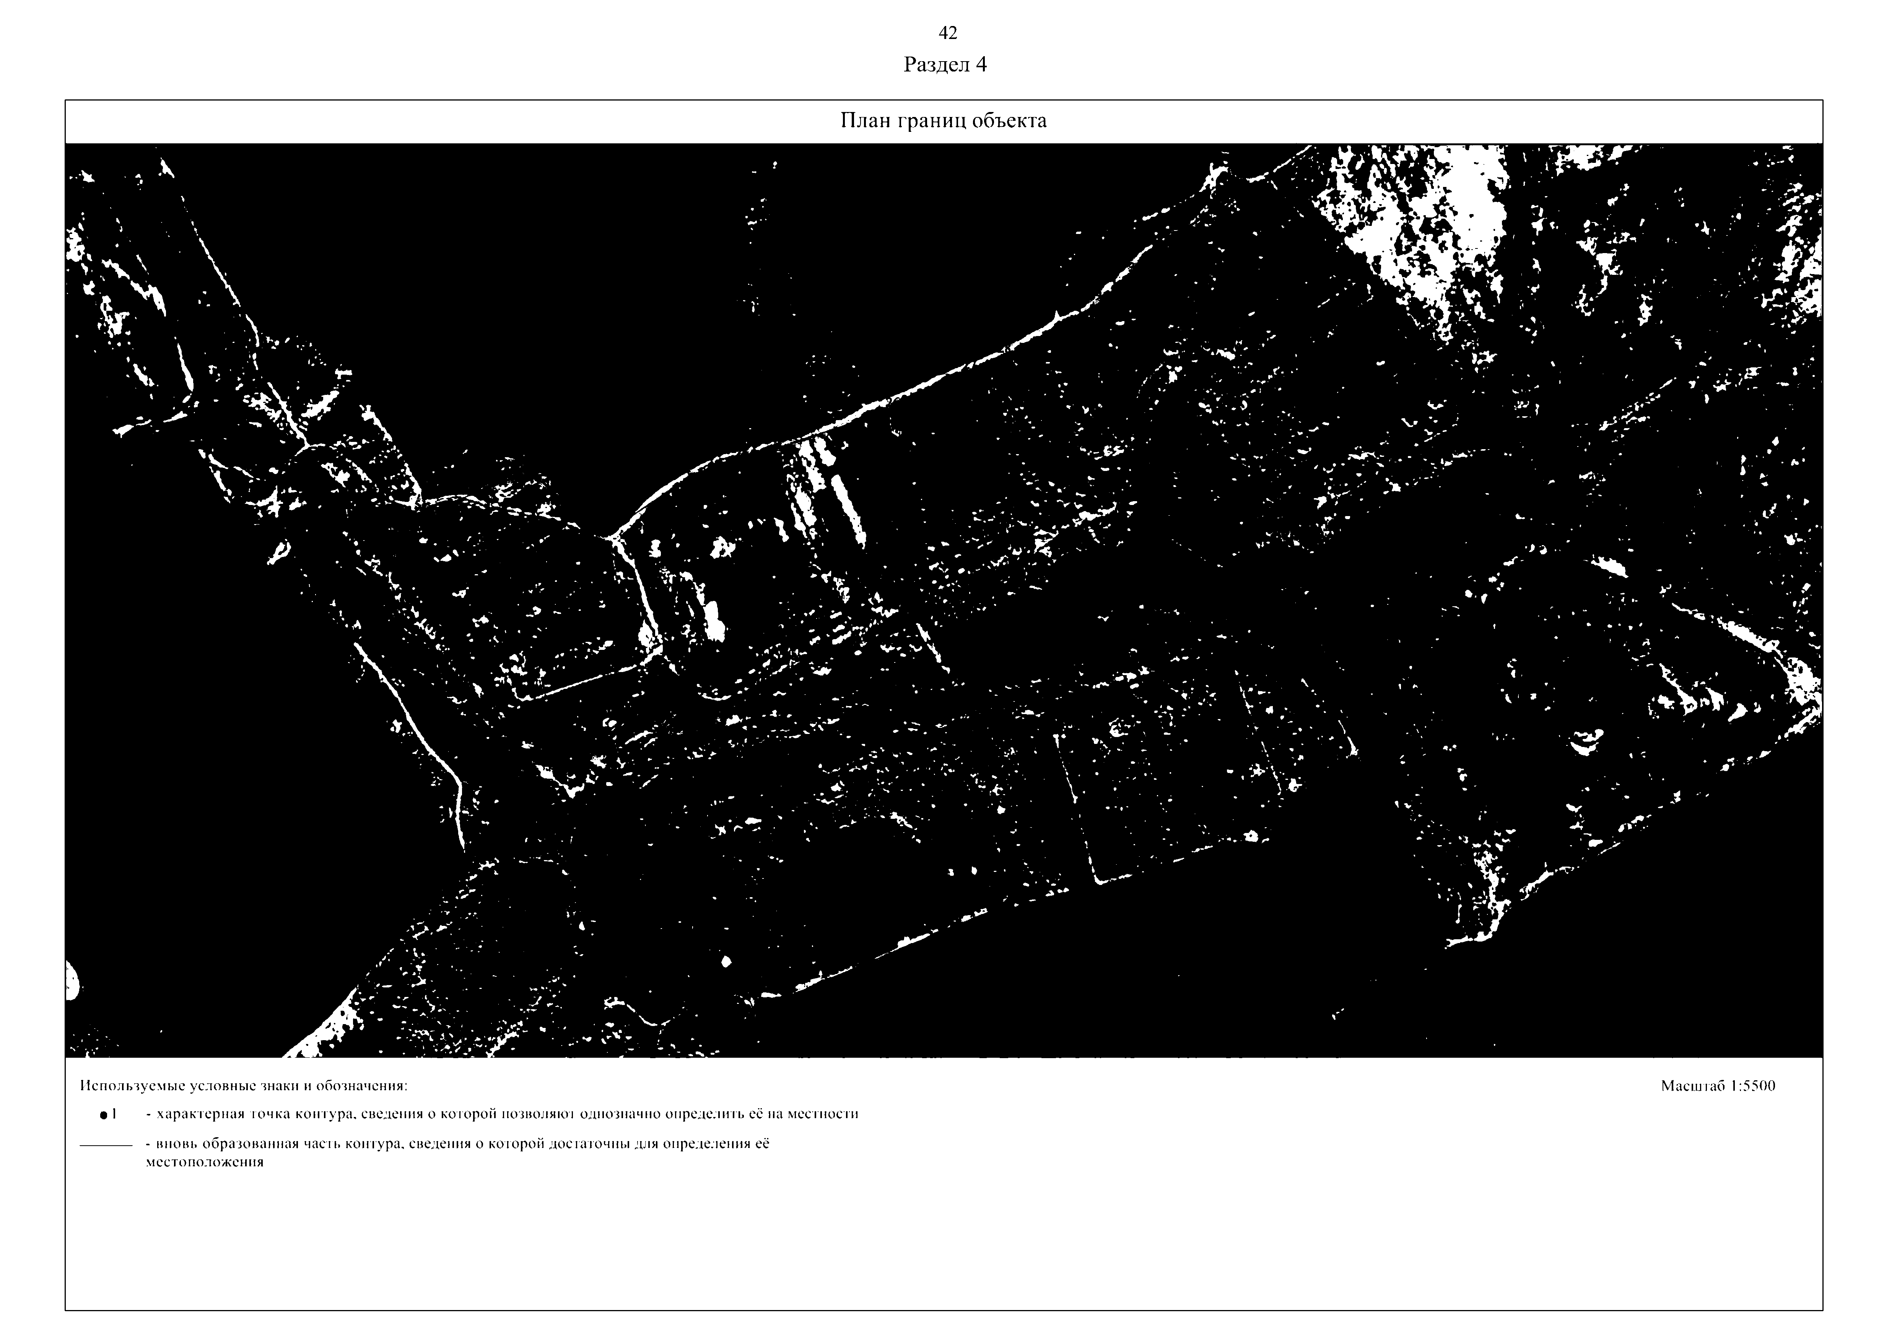Click the black dot legend symbol
Image resolution: width=1897 pixels, height=1341 pixels.
103,1115
